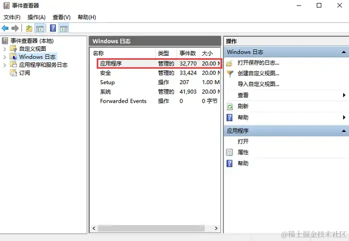Image resolution: width=349 pixels, height=241 pixels.
Task: Expand the Windows 日志 tree node
Action: (4, 57)
